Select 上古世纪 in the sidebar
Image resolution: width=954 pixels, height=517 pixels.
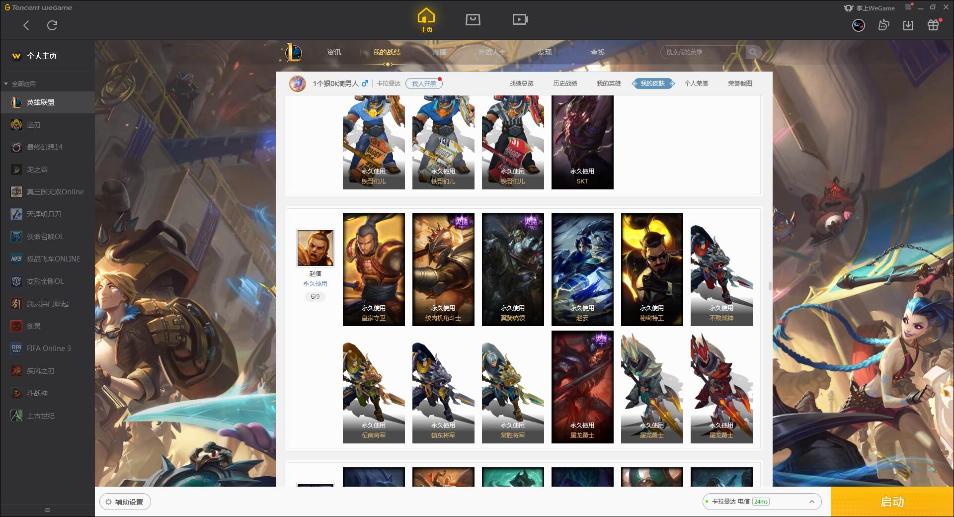(47, 416)
